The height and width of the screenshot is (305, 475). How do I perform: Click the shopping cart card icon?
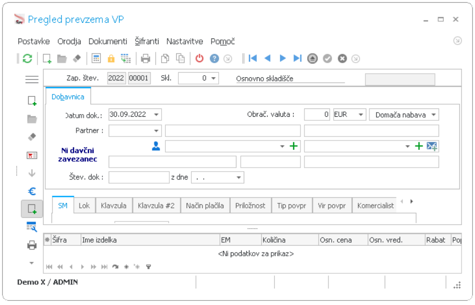click(32, 156)
